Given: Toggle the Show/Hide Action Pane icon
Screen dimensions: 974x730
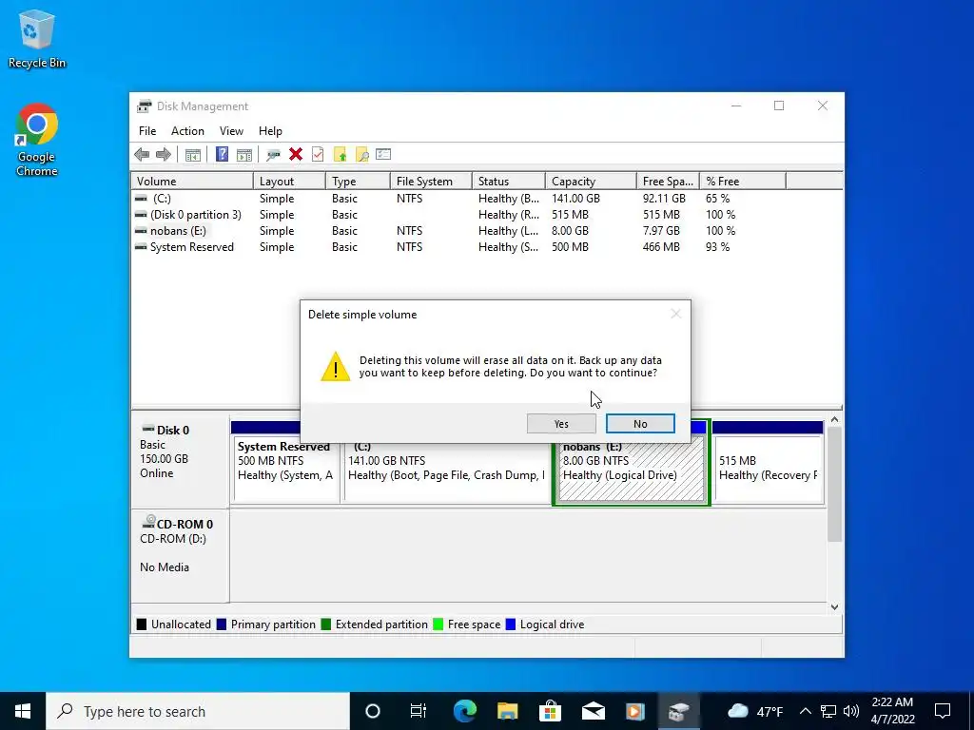Looking at the screenshot, I should coord(244,155).
